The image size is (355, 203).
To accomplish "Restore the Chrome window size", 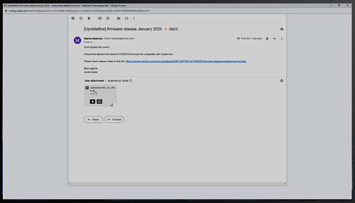I will (339, 6).
